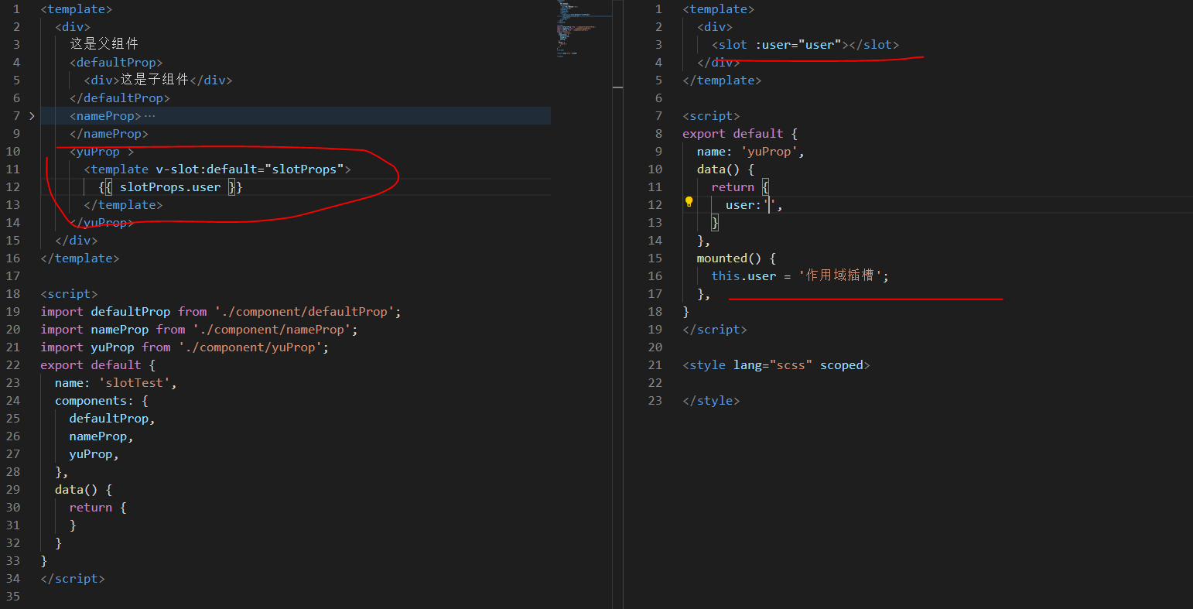Image resolution: width=1193 pixels, height=609 pixels.
Task: Click </style> closing tag on line 23
Action: pos(711,400)
